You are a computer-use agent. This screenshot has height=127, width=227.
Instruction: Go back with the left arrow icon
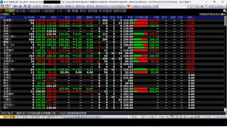pos(15,6)
